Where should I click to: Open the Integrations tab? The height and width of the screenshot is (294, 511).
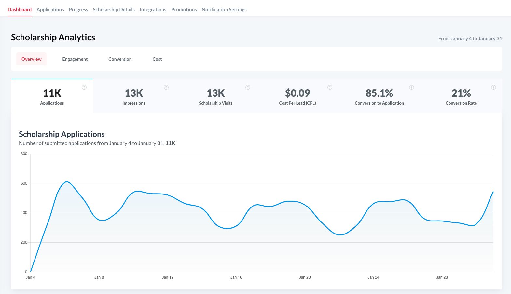pyautogui.click(x=153, y=10)
